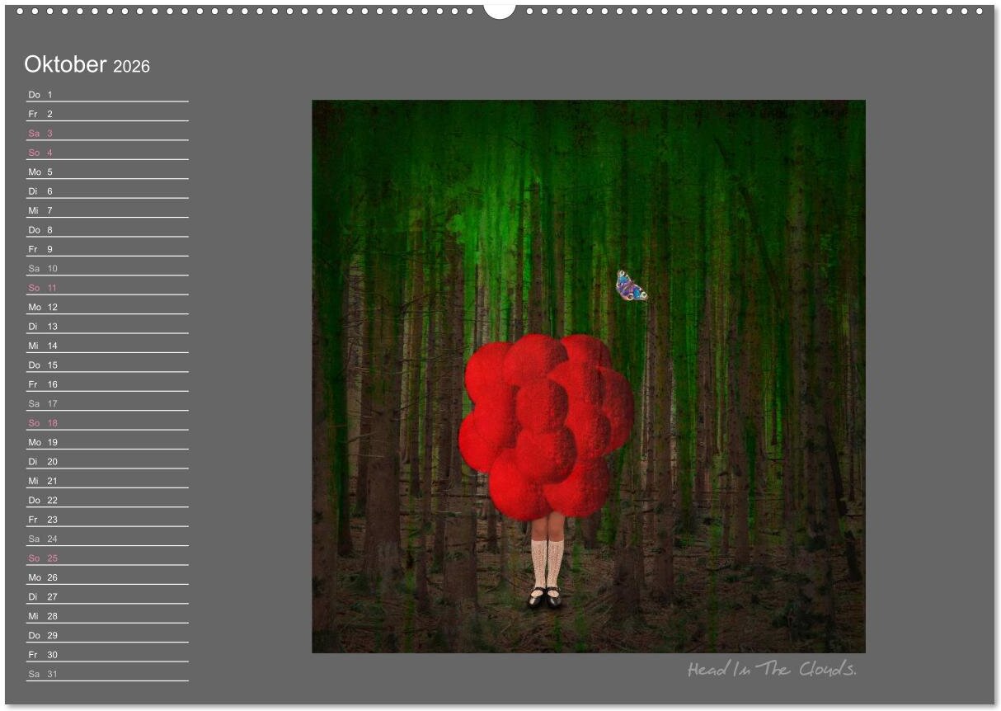Select the row Mo 5
The height and width of the screenshot is (711, 1001).
(107, 172)
